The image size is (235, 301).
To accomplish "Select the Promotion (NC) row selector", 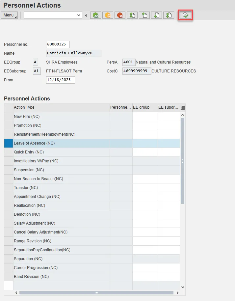I will pyautogui.click(x=9, y=125).
